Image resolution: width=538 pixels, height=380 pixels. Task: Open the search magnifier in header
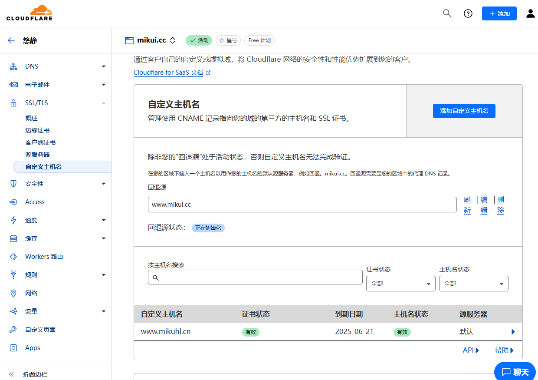point(447,13)
